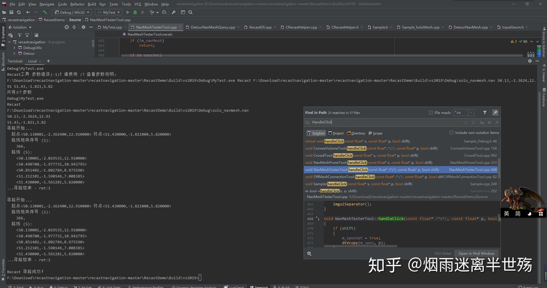Screen dimensions: 547x288
Task: Build the project with the hammer icon
Action: [45, 12]
